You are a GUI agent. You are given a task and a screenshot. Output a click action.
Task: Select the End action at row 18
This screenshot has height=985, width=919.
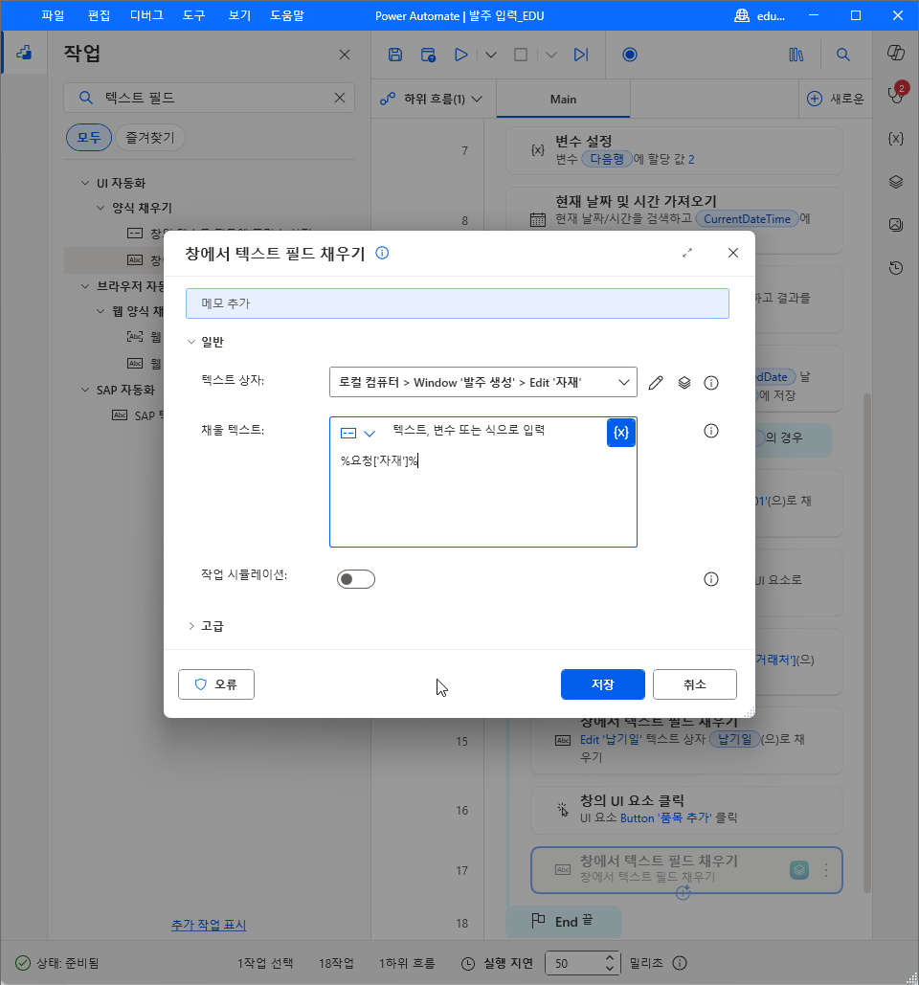pyautogui.click(x=564, y=922)
